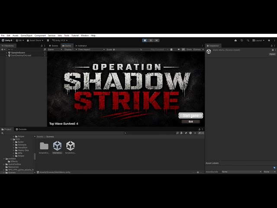Open the Layout dropdown

pos(258,40)
